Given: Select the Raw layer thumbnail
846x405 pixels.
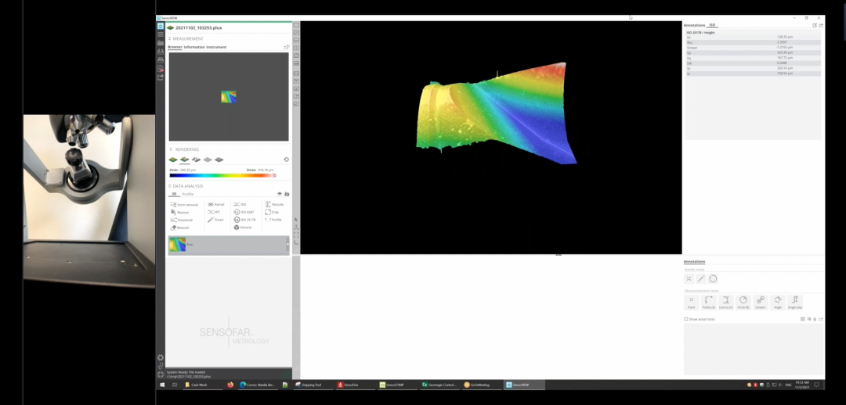Looking at the screenshot, I should pyautogui.click(x=177, y=245).
